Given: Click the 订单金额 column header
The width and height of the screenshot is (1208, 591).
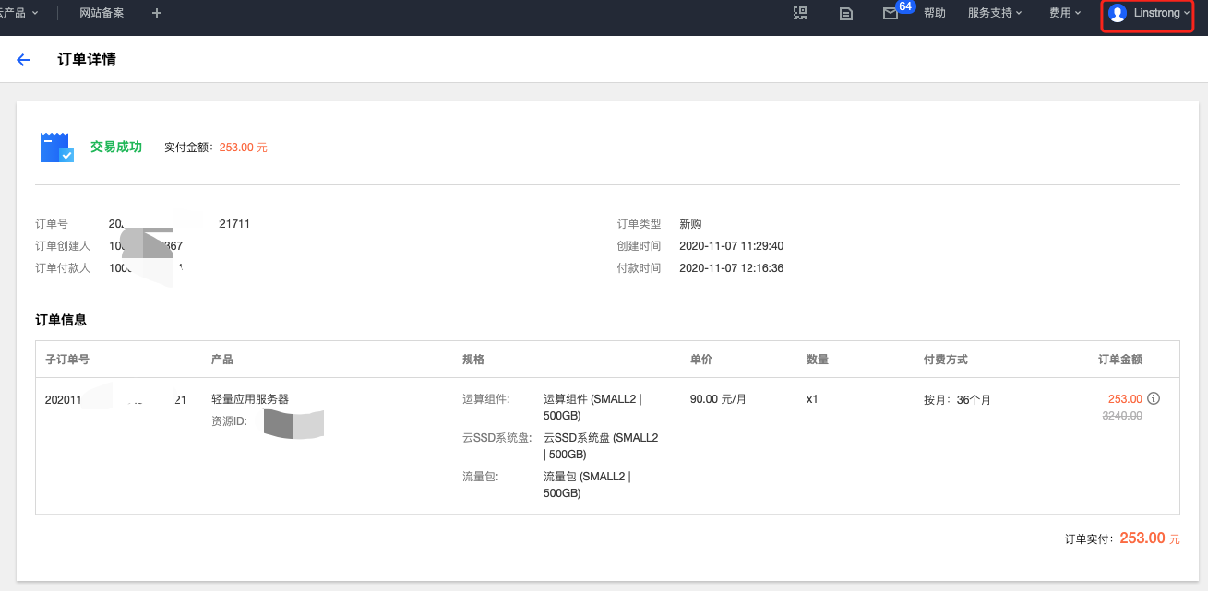Looking at the screenshot, I should (x=1119, y=360).
